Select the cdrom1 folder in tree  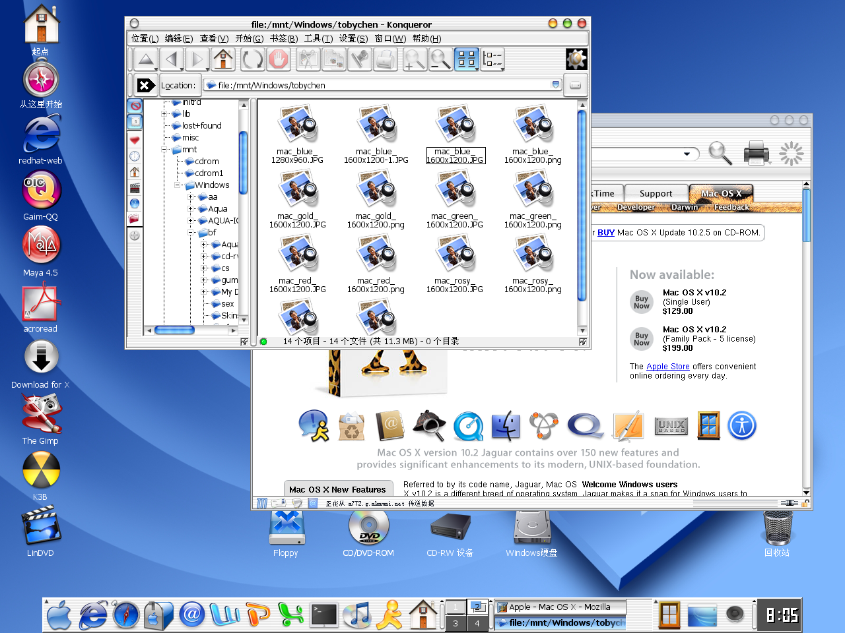click(x=204, y=173)
